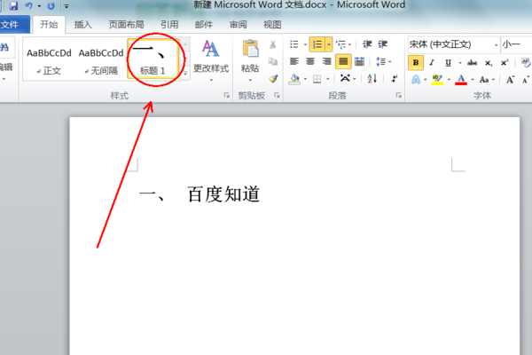This screenshot has height=355, width=532.
Task: Apply the 正文 style
Action: (x=49, y=59)
